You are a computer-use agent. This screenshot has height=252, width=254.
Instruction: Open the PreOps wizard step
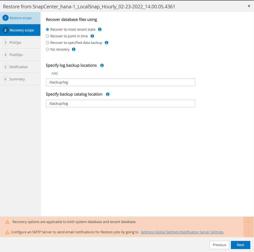15,42
